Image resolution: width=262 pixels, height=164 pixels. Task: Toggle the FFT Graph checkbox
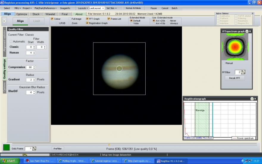(87, 19)
